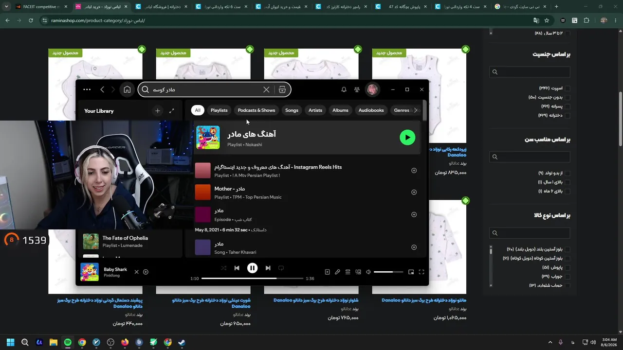This screenshot has width=623, height=350.
Task: Open Connect to a device
Action: pos(358,272)
